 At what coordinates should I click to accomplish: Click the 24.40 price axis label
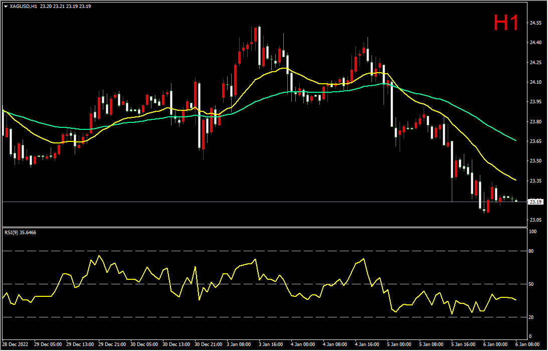pyautogui.click(x=536, y=43)
